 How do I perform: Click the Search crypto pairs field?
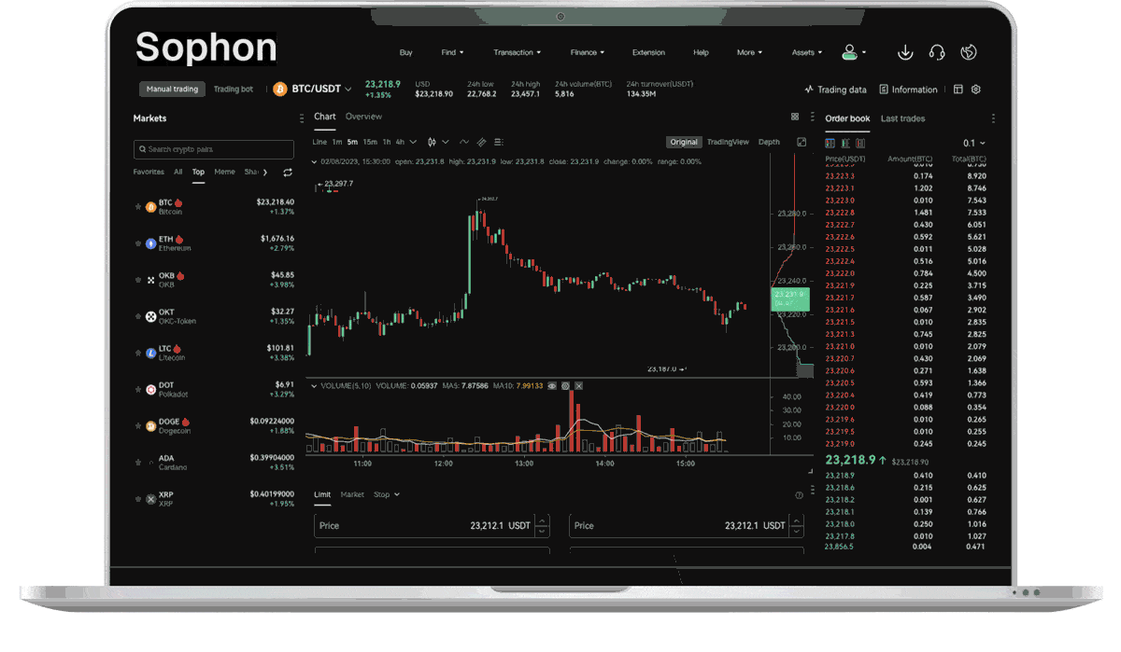click(x=214, y=149)
